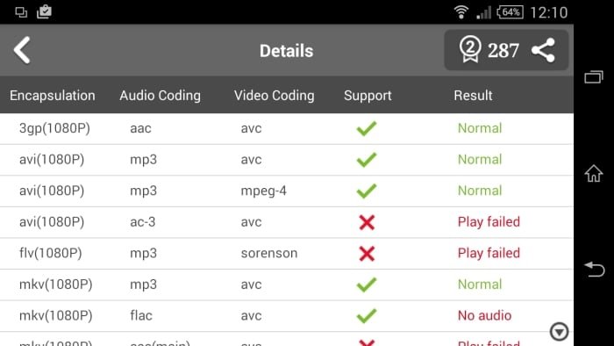Image resolution: width=614 pixels, height=346 pixels.
Task: Go back using the left chevron arrow
Action: click(x=22, y=50)
